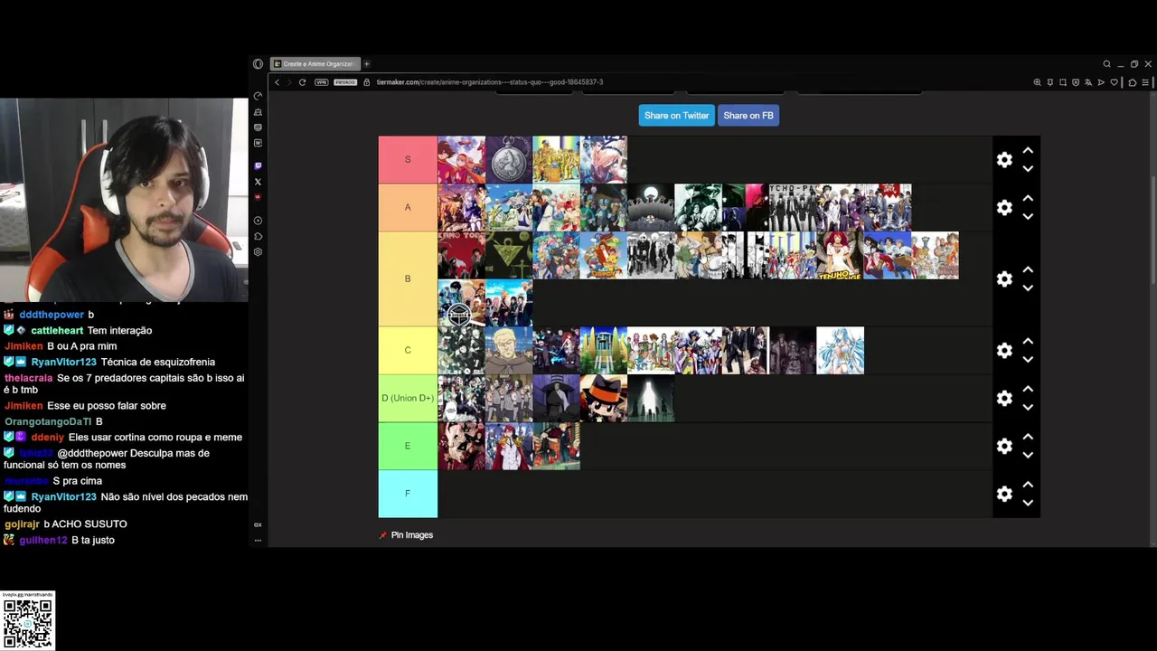
Task: Move F tier row up
Action: (1028, 485)
